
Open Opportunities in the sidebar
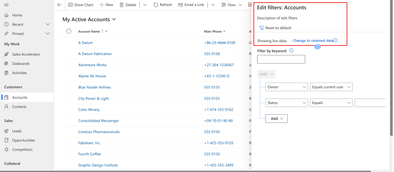point(23,140)
